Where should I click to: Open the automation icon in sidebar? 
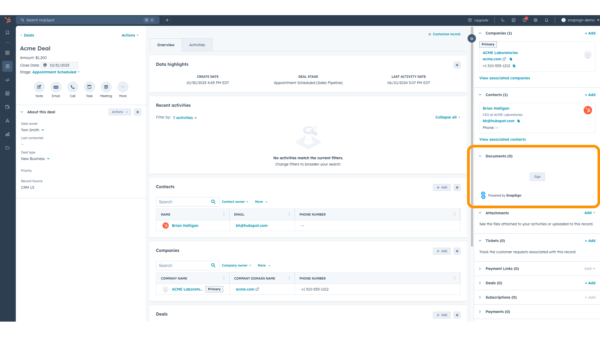[8, 121]
